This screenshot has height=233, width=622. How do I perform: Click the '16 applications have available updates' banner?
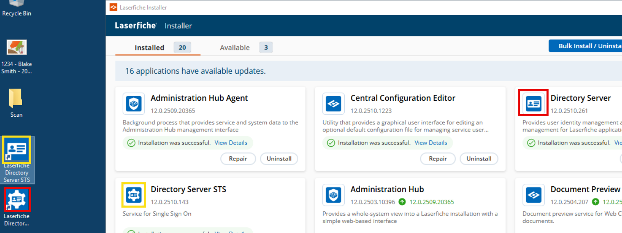pyautogui.click(x=368, y=71)
